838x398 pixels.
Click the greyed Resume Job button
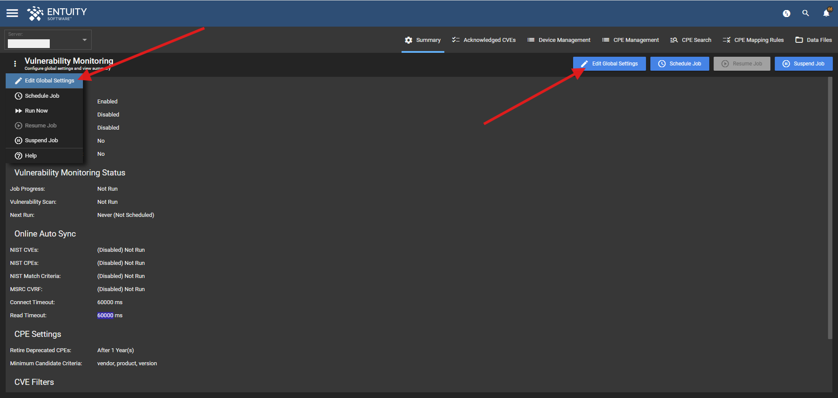742,64
